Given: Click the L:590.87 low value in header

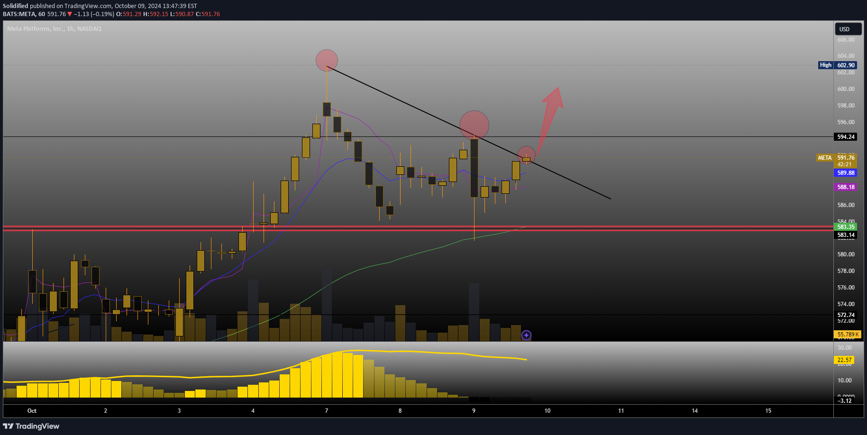Looking at the screenshot, I should coord(182,14).
